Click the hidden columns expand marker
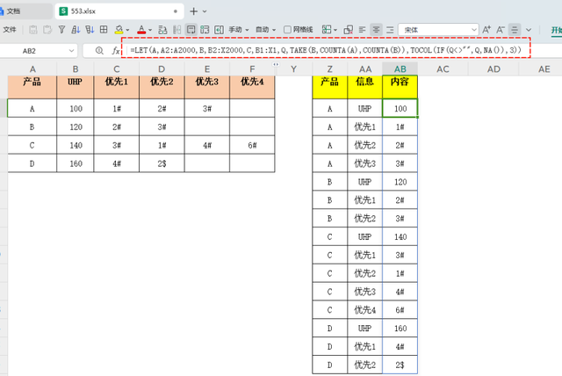The image size is (562, 376). pos(275,64)
